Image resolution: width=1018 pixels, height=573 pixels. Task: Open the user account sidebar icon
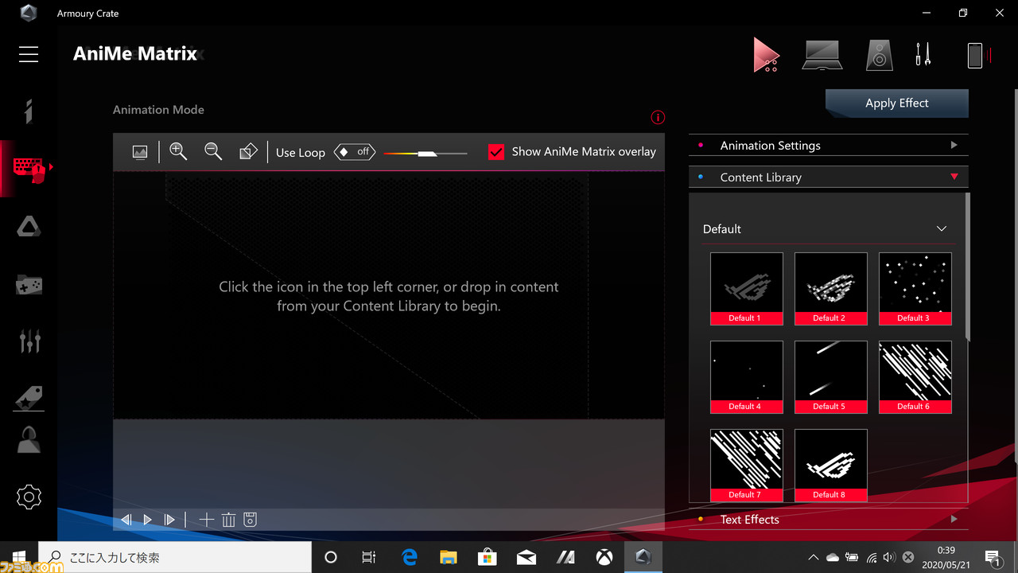[x=29, y=439]
